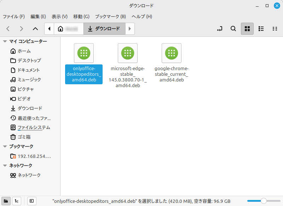Switch to list view
This screenshot has width=283, height=206.
coord(261,29)
